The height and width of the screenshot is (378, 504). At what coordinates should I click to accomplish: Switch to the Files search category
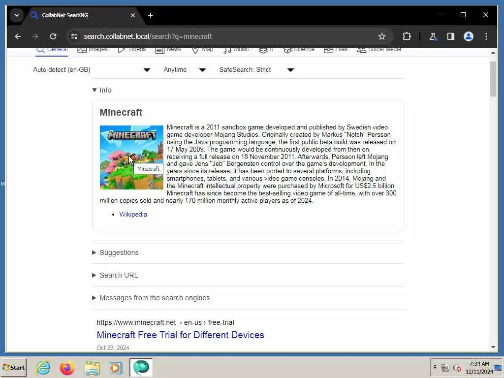pos(336,50)
